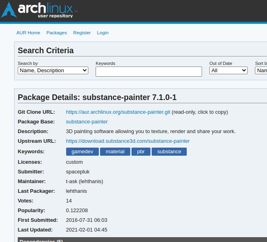Select the gamedev keyword tag
The image size is (267, 242).
coord(82,152)
